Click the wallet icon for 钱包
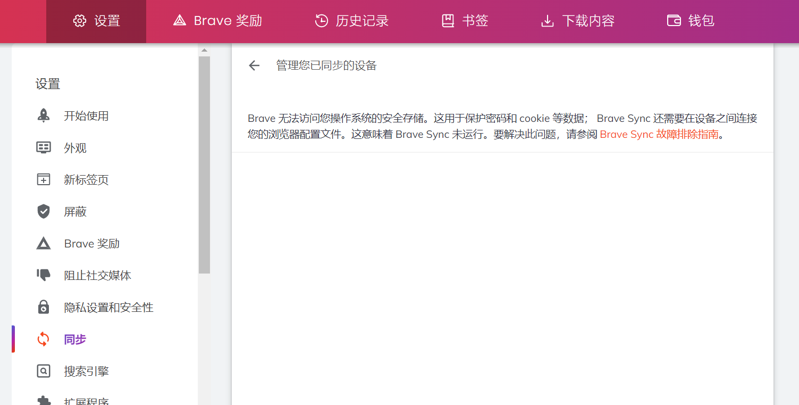Screen dimensions: 799x405 pyautogui.click(x=674, y=21)
